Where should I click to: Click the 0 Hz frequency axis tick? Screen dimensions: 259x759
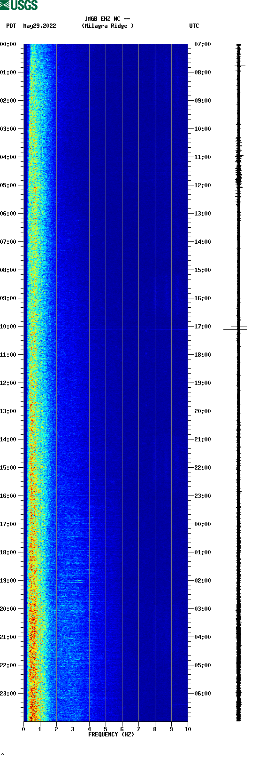click(x=23, y=729)
